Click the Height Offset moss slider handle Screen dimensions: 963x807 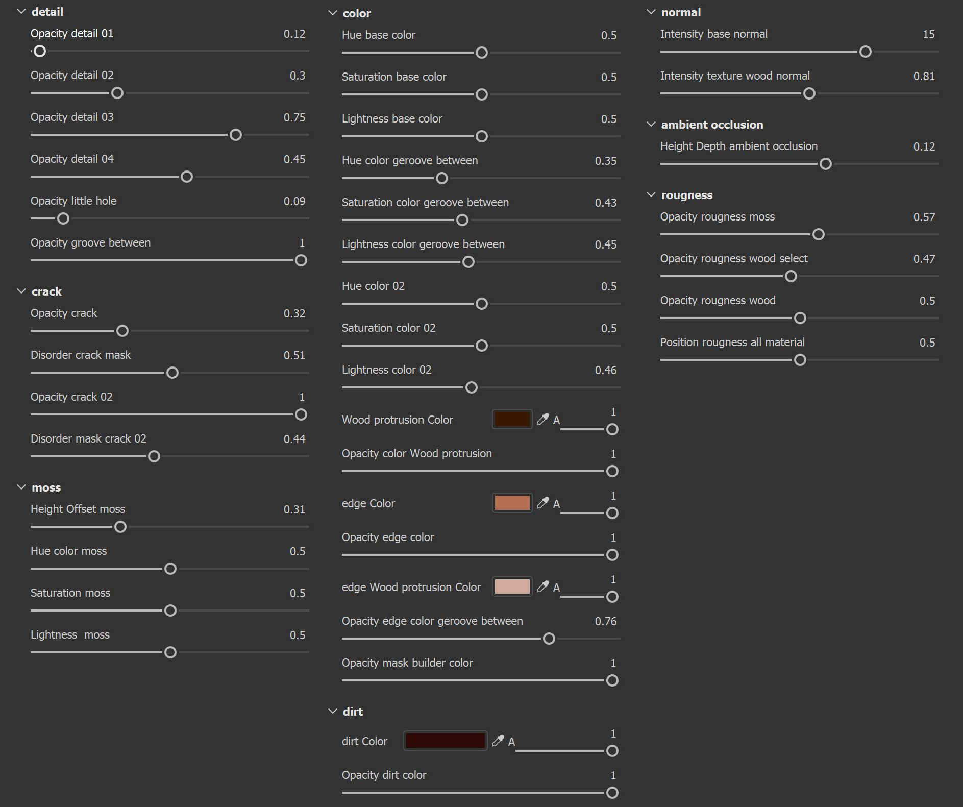tap(120, 527)
